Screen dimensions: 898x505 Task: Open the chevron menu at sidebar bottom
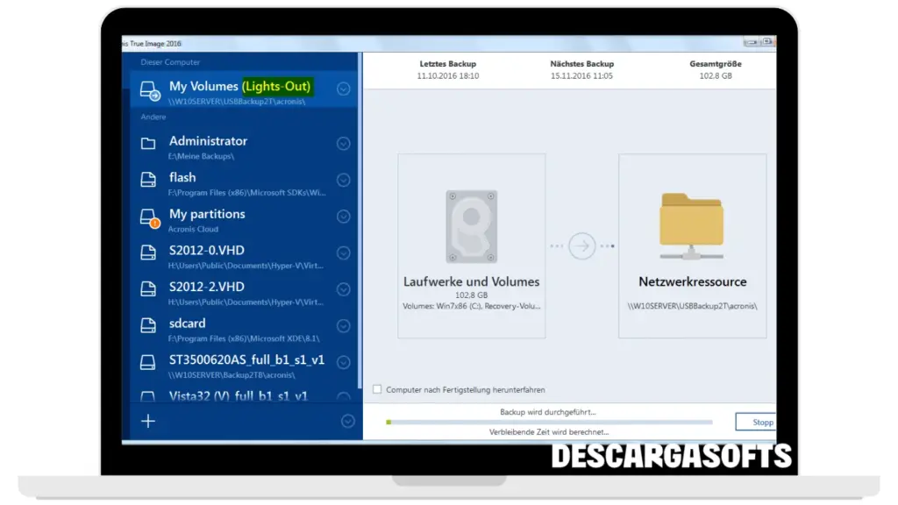click(x=347, y=422)
